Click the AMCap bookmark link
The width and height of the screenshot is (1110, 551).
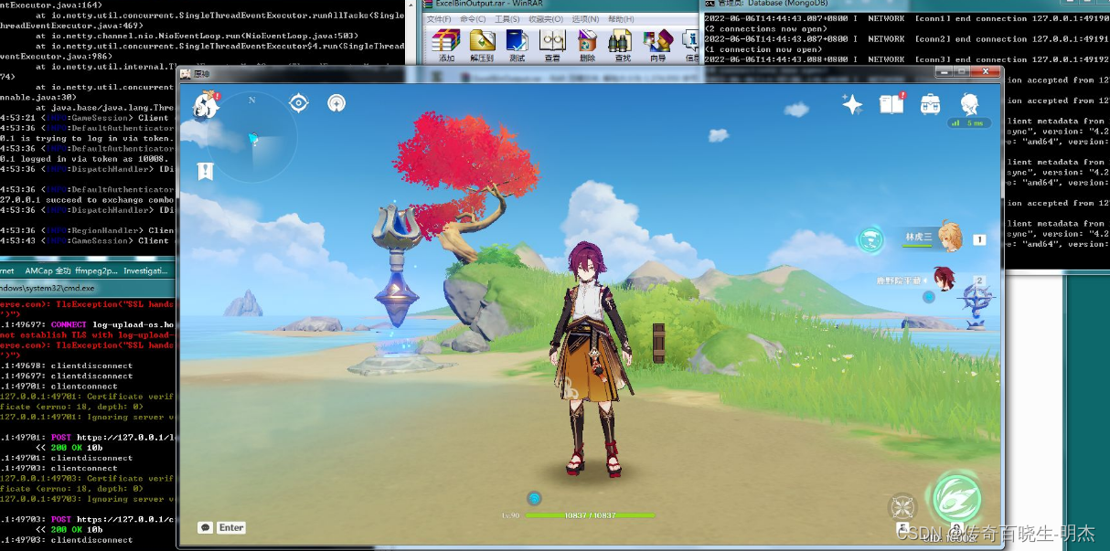point(48,271)
